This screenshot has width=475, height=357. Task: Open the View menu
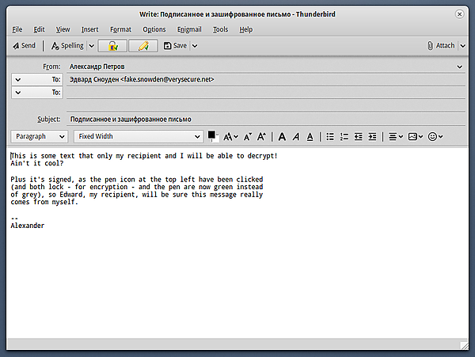tap(63, 29)
